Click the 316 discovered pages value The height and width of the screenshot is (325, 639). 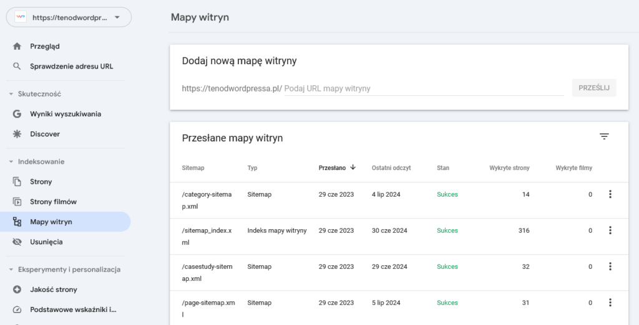click(524, 230)
